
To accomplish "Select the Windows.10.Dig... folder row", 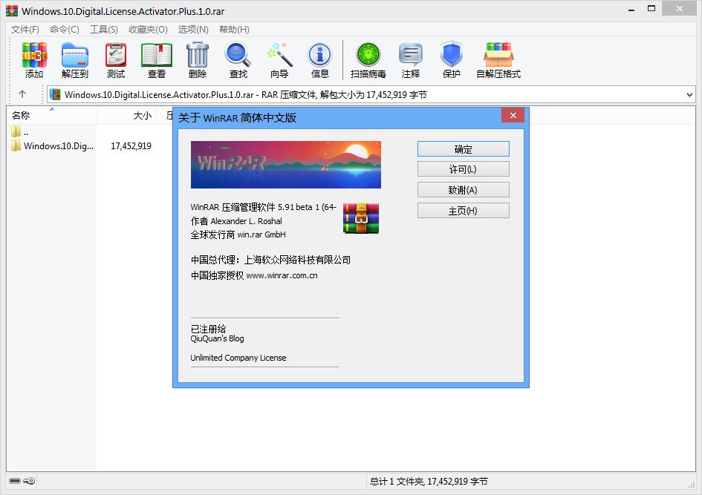I will pos(53,145).
